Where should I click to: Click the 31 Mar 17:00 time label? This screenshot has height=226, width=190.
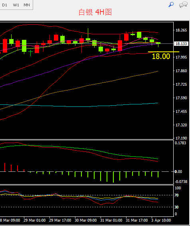tap(137, 220)
